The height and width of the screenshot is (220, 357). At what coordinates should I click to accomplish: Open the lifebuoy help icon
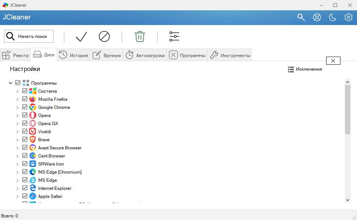(x=317, y=17)
